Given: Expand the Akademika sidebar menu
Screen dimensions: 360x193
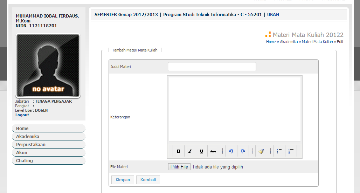Looking at the screenshot, I should [x=48, y=137].
